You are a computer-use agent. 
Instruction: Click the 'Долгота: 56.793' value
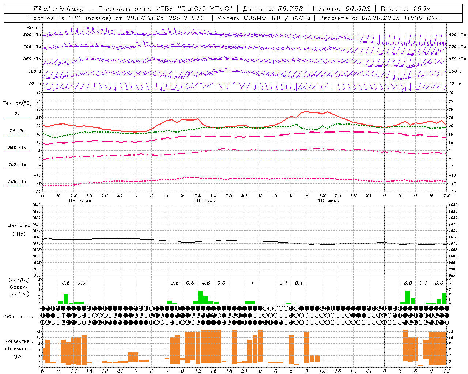tap(273, 9)
